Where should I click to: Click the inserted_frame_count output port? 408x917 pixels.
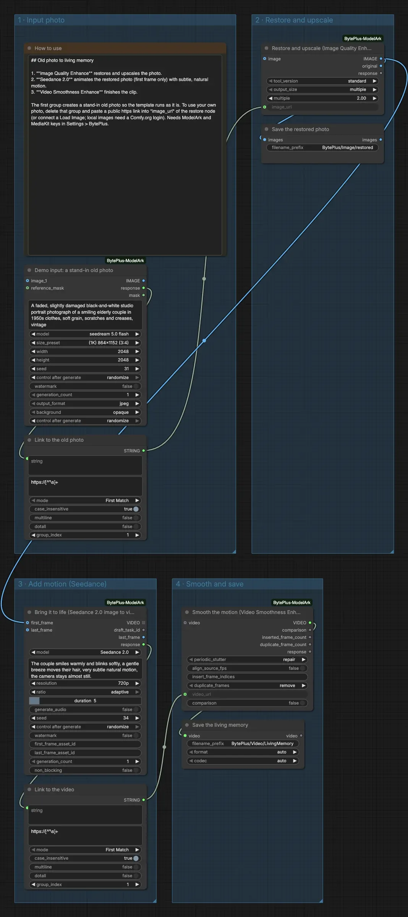coord(310,637)
